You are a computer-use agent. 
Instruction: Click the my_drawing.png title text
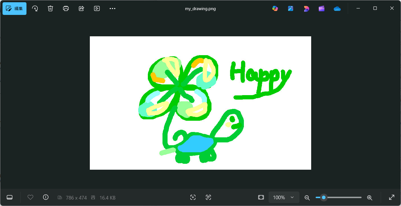tap(200, 9)
